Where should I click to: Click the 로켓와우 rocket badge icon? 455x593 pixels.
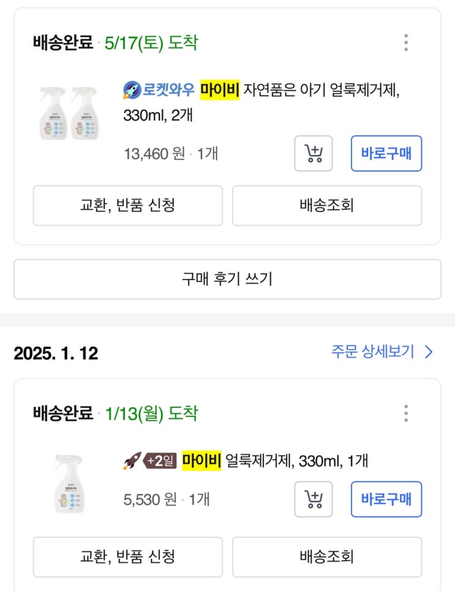click(132, 92)
